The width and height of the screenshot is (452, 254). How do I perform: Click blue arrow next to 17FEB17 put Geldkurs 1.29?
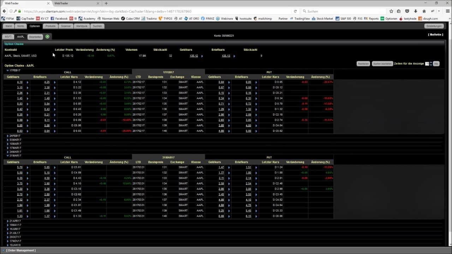[x=229, y=109]
